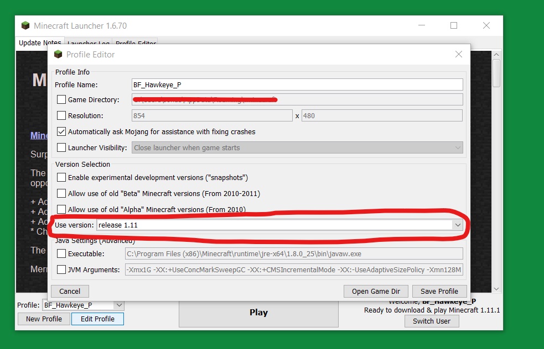Image resolution: width=544 pixels, height=349 pixels.
Task: Click the update notes scrollbar thumb
Action: pyautogui.click(x=496, y=73)
